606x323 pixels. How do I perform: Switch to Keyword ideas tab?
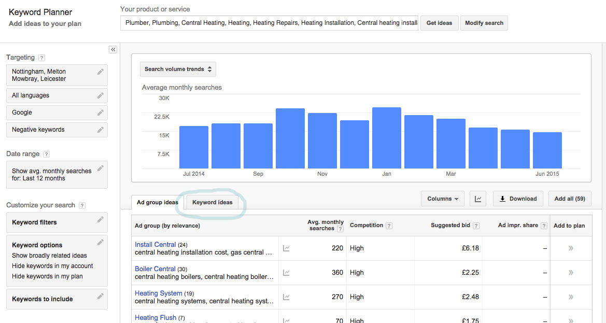[x=212, y=202]
